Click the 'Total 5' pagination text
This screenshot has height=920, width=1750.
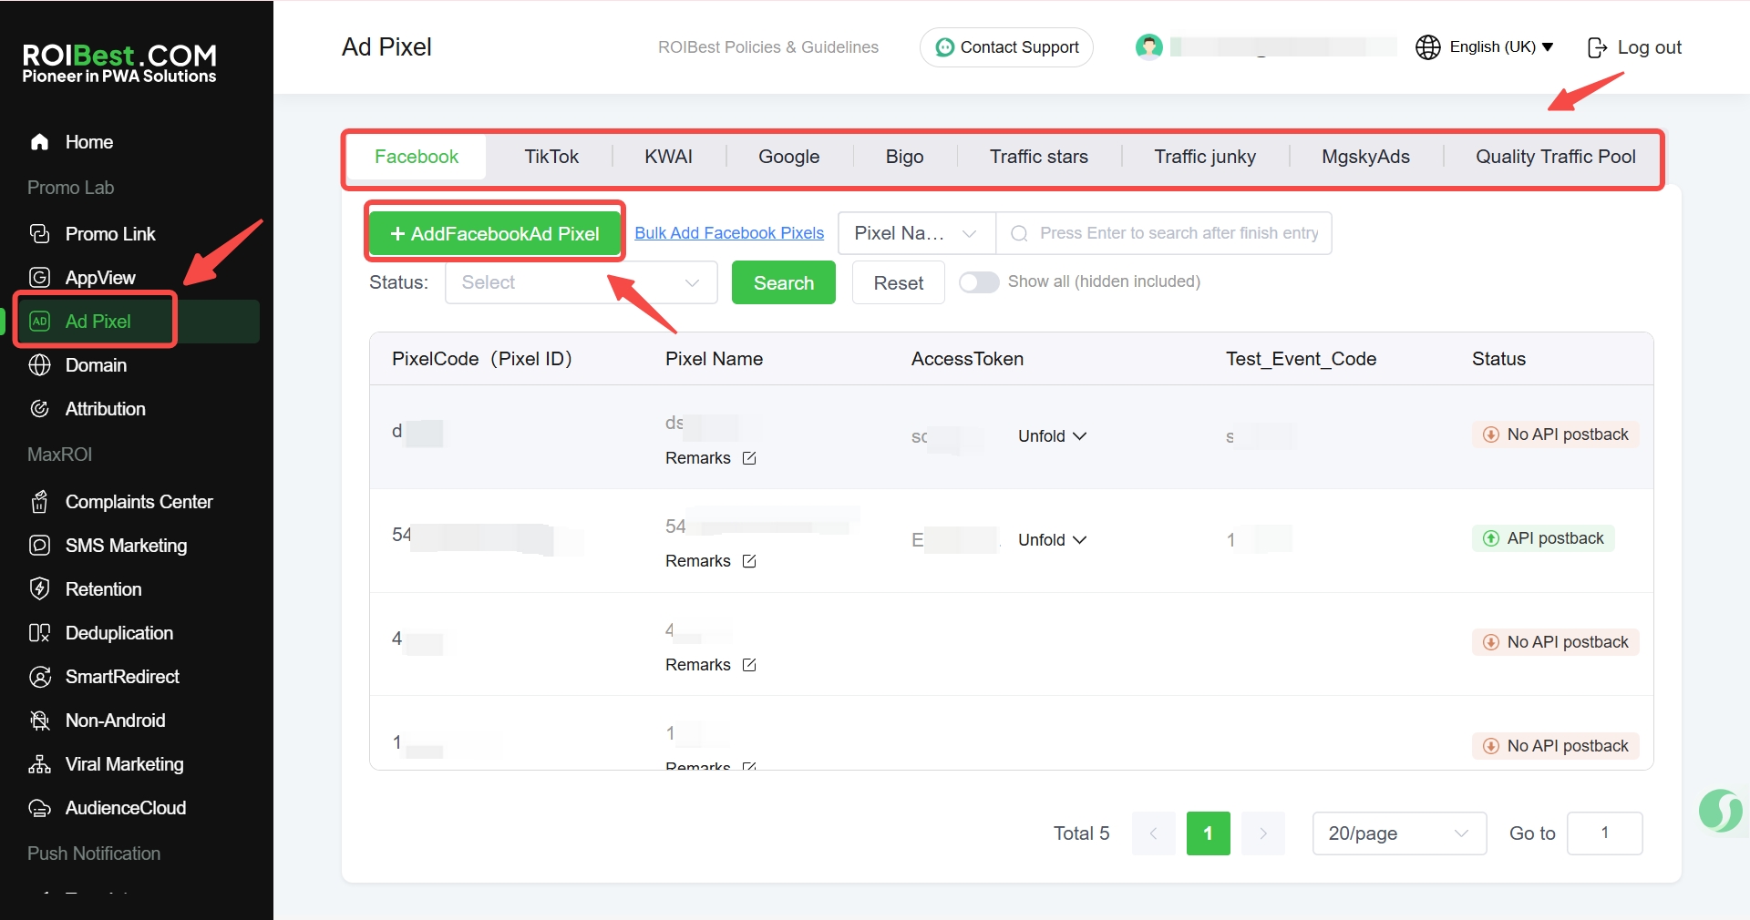pyautogui.click(x=1082, y=833)
